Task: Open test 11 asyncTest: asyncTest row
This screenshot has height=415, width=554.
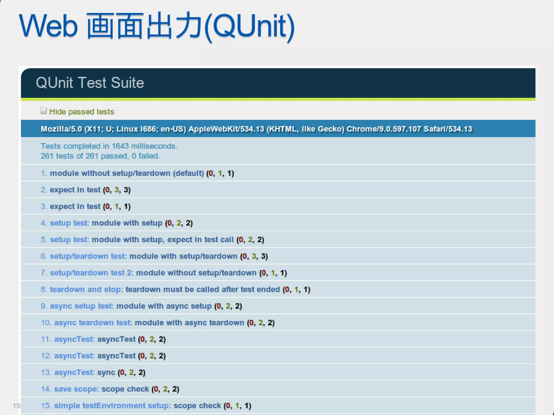Action: (278, 339)
